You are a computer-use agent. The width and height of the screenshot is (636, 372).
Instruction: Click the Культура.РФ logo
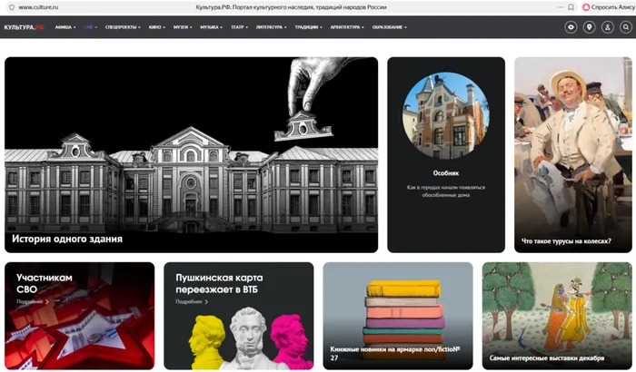pyautogui.click(x=23, y=27)
